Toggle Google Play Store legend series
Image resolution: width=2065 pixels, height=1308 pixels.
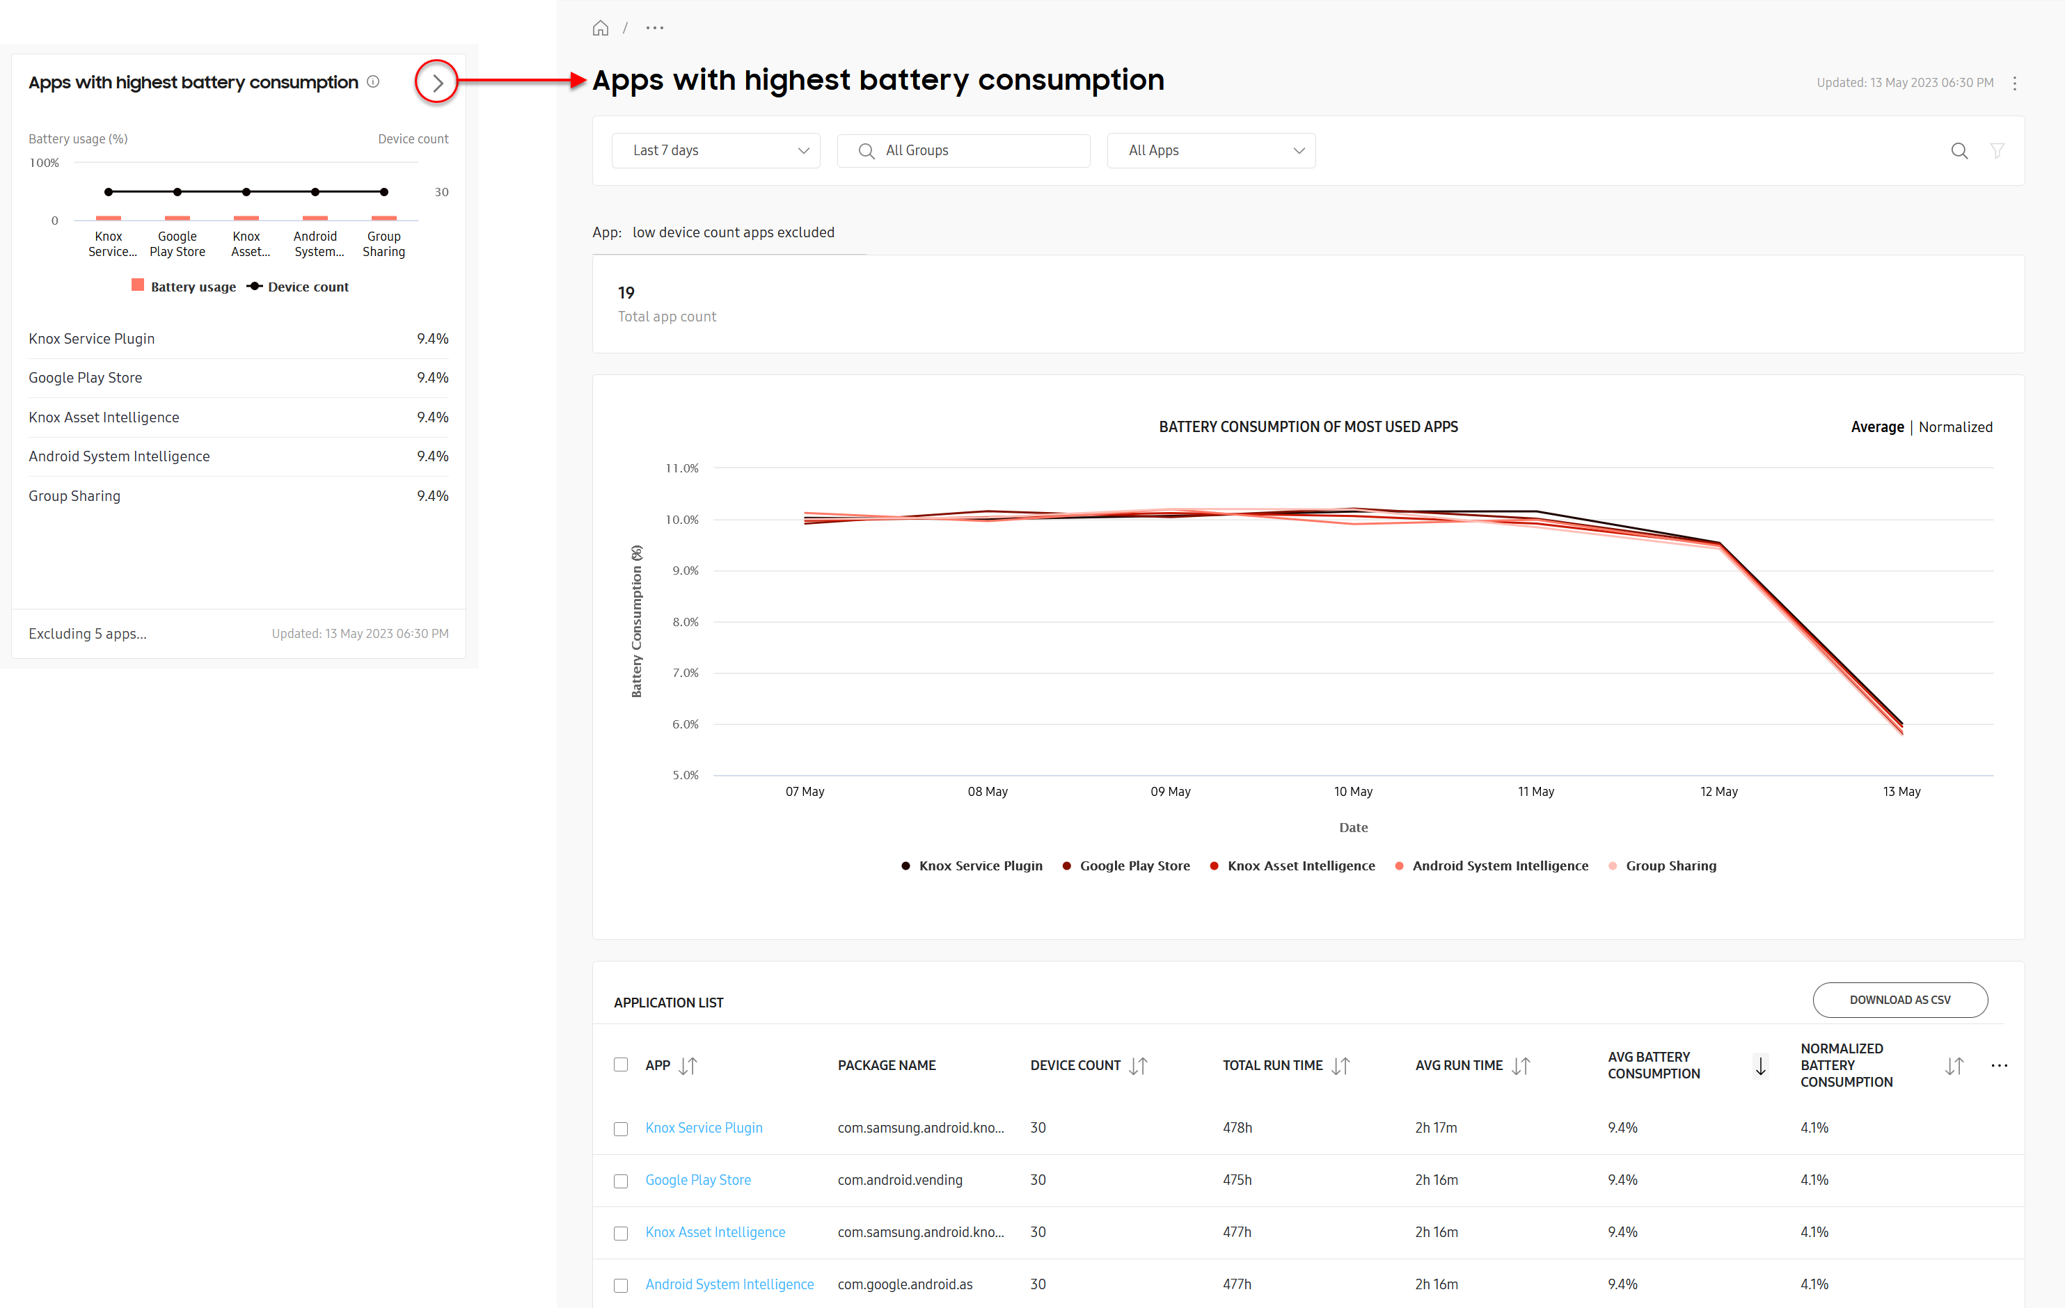pyautogui.click(x=1126, y=866)
